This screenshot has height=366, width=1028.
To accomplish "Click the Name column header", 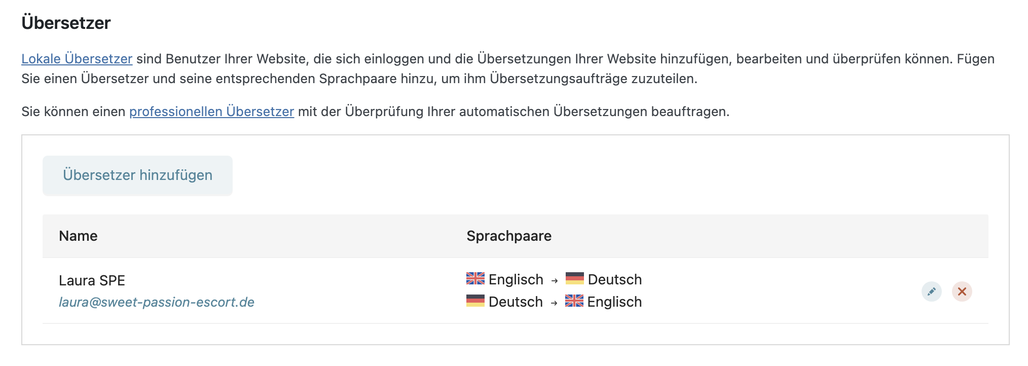I will [78, 236].
